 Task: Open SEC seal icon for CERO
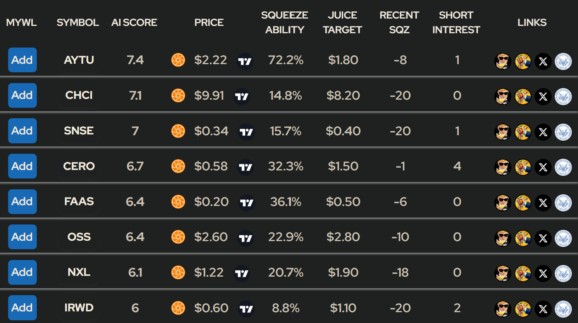[563, 167]
